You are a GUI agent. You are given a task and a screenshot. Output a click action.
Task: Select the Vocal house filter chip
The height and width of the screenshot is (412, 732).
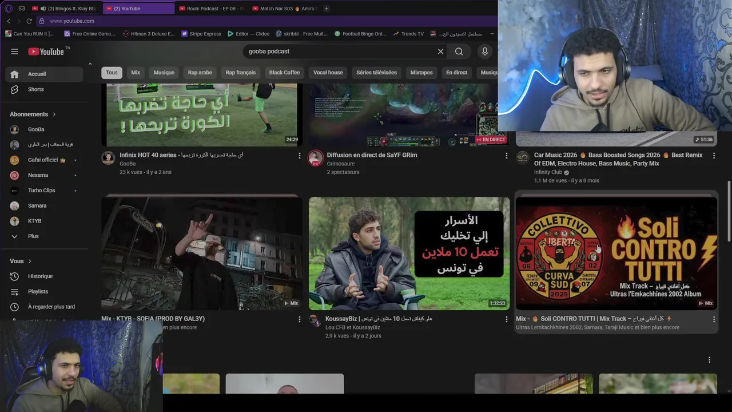click(328, 73)
